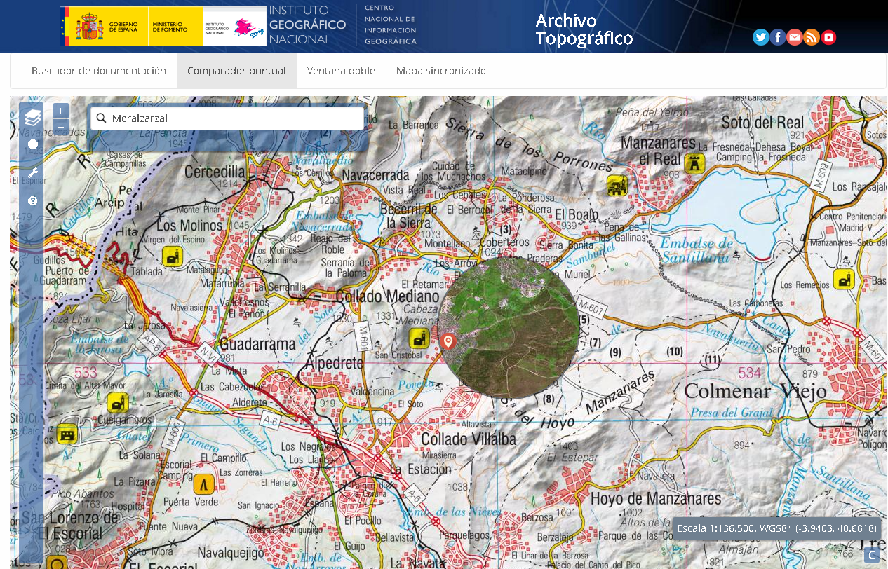Zoom out with the minus button

tap(61, 127)
